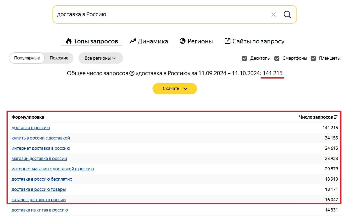Toggle the Десктопы checkbox

(x=244, y=58)
